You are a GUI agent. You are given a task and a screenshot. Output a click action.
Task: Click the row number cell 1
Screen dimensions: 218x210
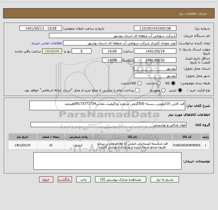coord(206,145)
